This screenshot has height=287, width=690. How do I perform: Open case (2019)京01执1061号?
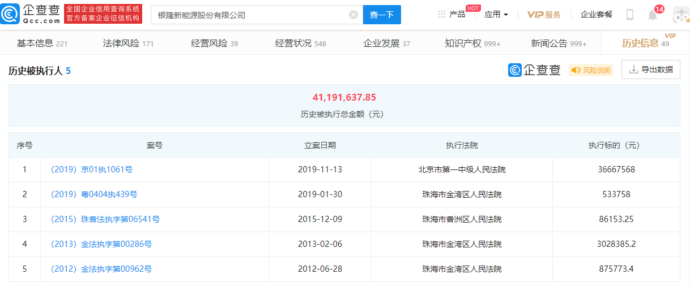[91, 169]
